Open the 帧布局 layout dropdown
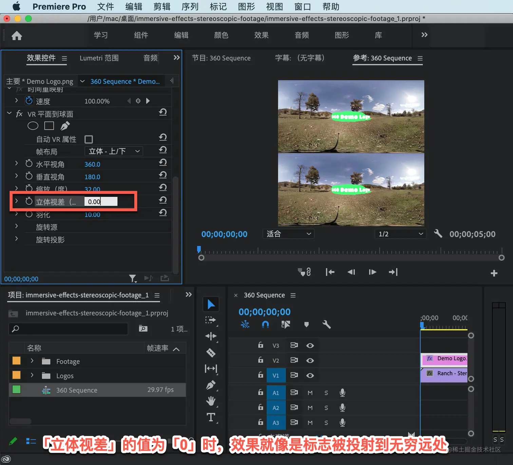Image resolution: width=513 pixels, height=465 pixels. coord(114,151)
